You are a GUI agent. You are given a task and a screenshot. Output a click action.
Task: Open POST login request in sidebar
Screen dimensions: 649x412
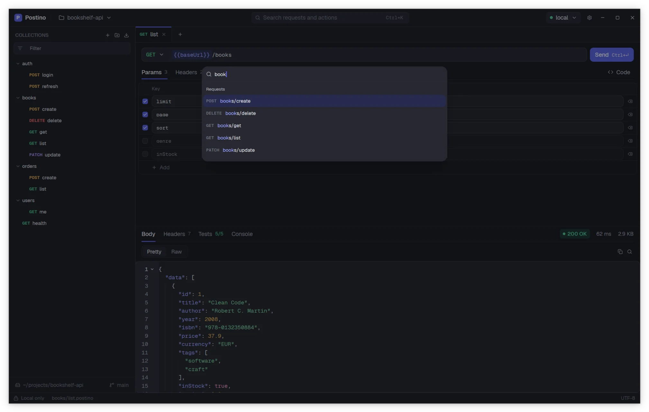(41, 75)
